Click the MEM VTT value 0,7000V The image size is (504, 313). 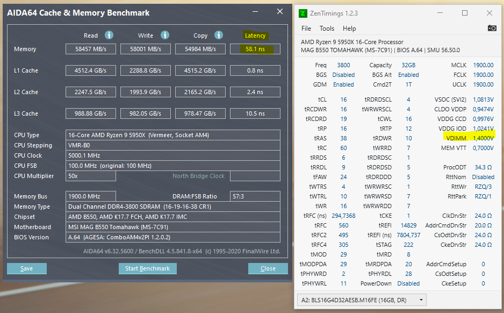(x=483, y=148)
